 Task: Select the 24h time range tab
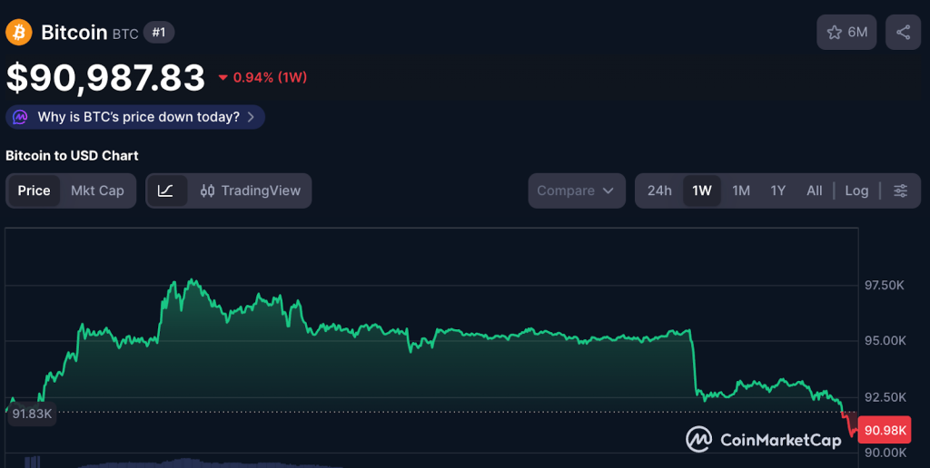point(659,190)
